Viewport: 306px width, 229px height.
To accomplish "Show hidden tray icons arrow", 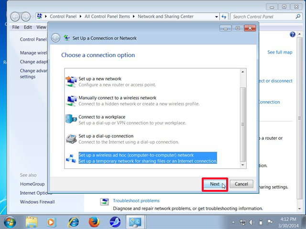I will click(233, 222).
